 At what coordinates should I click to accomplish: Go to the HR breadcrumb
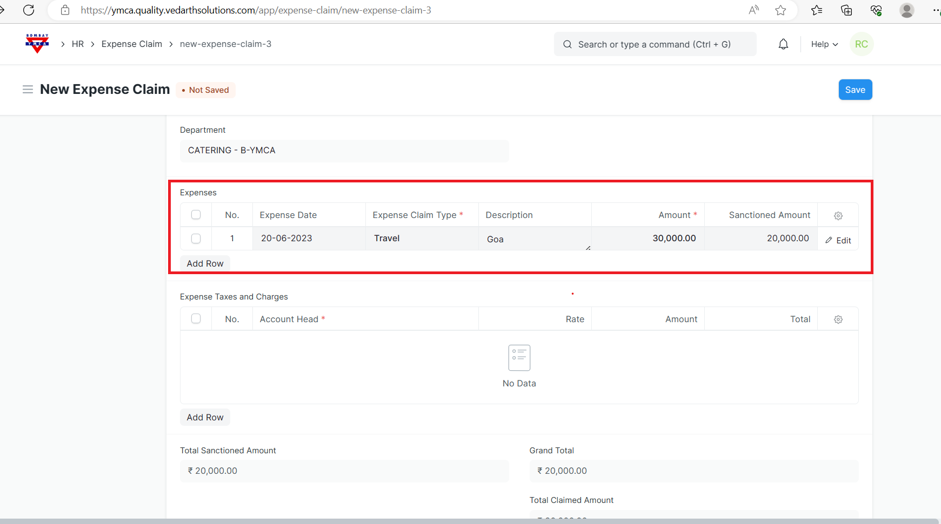click(78, 44)
